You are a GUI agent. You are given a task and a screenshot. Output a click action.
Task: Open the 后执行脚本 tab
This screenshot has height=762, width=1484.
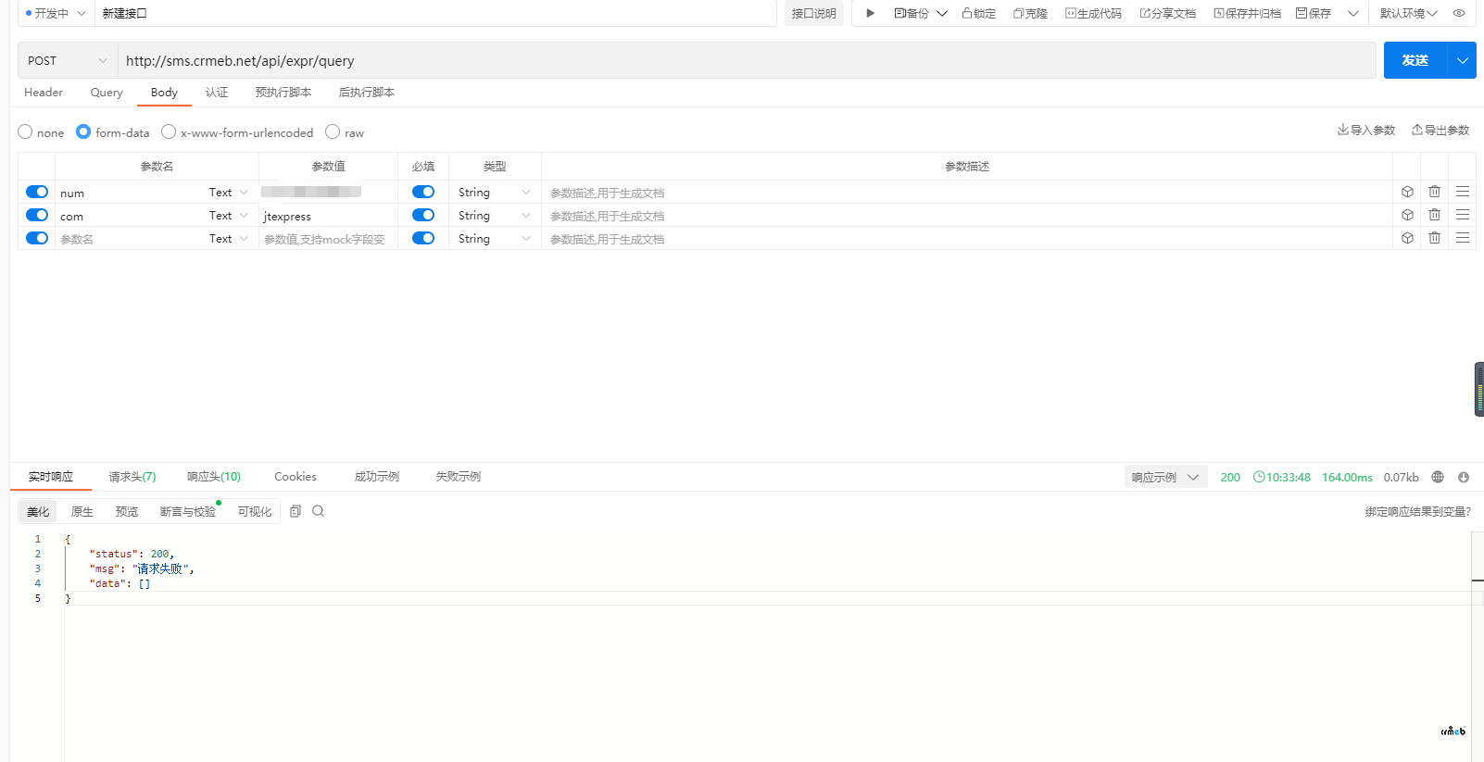367,92
